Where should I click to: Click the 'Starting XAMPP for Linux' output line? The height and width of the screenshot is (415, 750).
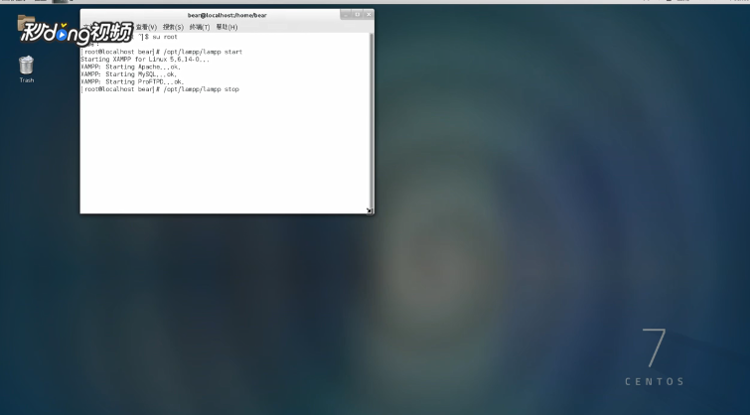tap(145, 60)
